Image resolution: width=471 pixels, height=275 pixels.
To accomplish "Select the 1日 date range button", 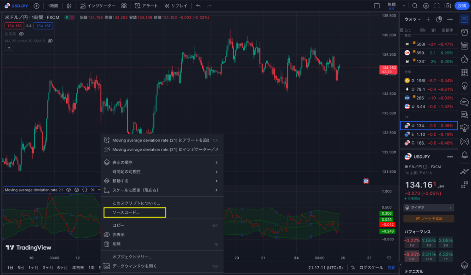I will point(10,268).
